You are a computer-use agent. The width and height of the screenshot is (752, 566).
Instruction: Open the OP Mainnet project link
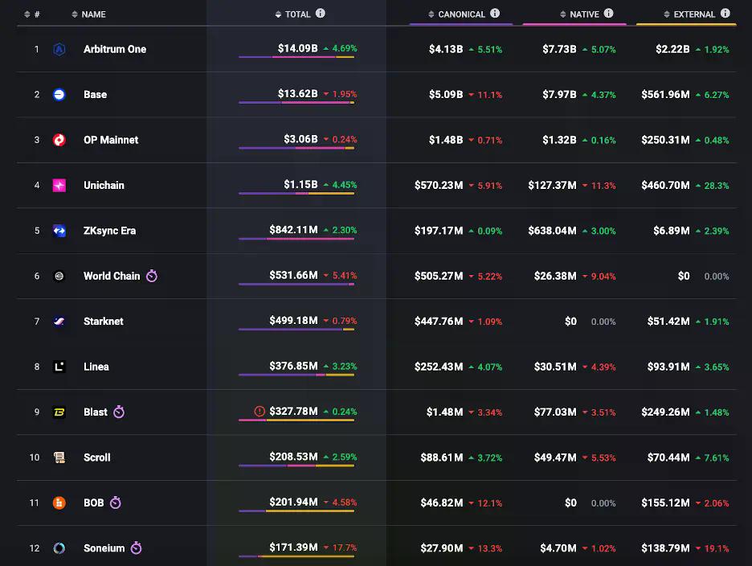pos(111,140)
